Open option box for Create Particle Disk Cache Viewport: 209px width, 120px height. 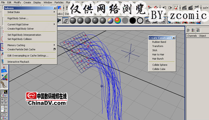[54, 49]
